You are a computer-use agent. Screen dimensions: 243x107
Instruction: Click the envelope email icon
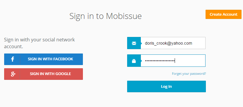(134, 43)
